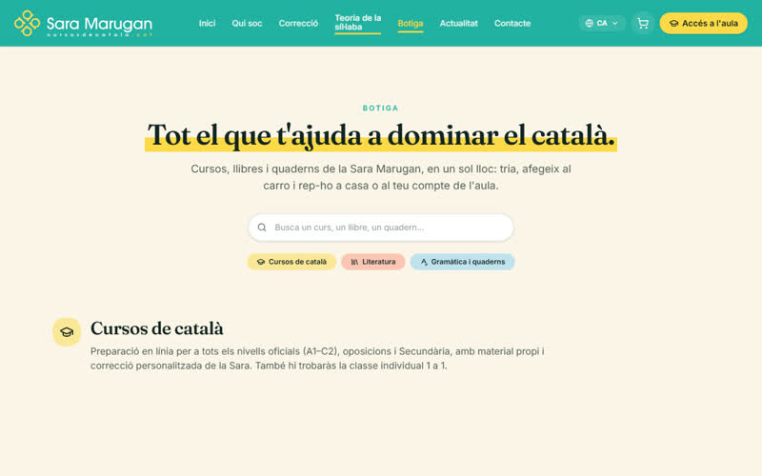This screenshot has width=762, height=476.
Task: Select the Botiga menu item
Action: [x=411, y=23]
